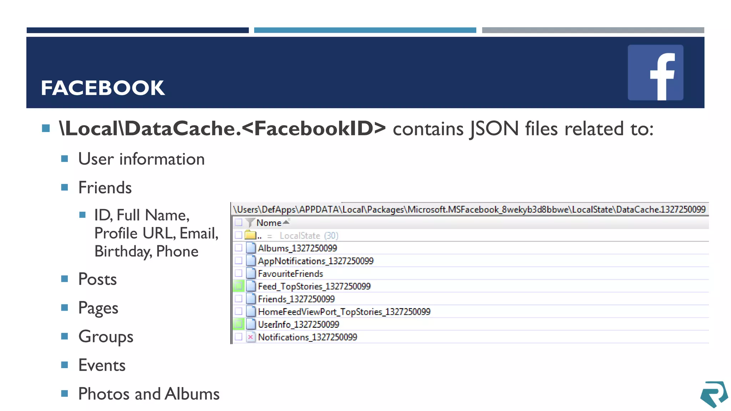The image size is (731, 411).
Task: Check the box for Friends_1327250099
Action: coord(238,299)
